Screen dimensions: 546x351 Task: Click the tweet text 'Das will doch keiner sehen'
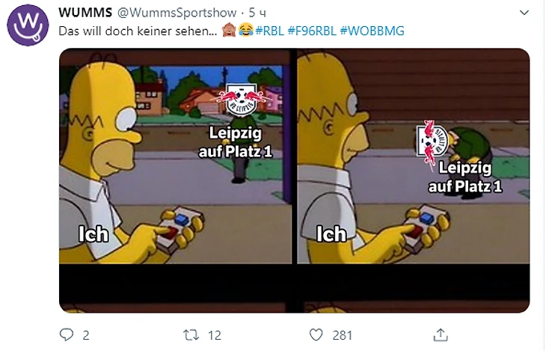138,31
